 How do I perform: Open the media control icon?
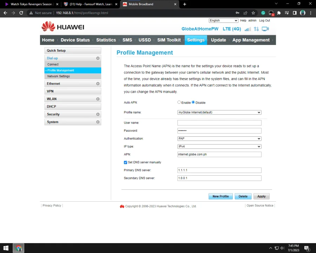287,13
